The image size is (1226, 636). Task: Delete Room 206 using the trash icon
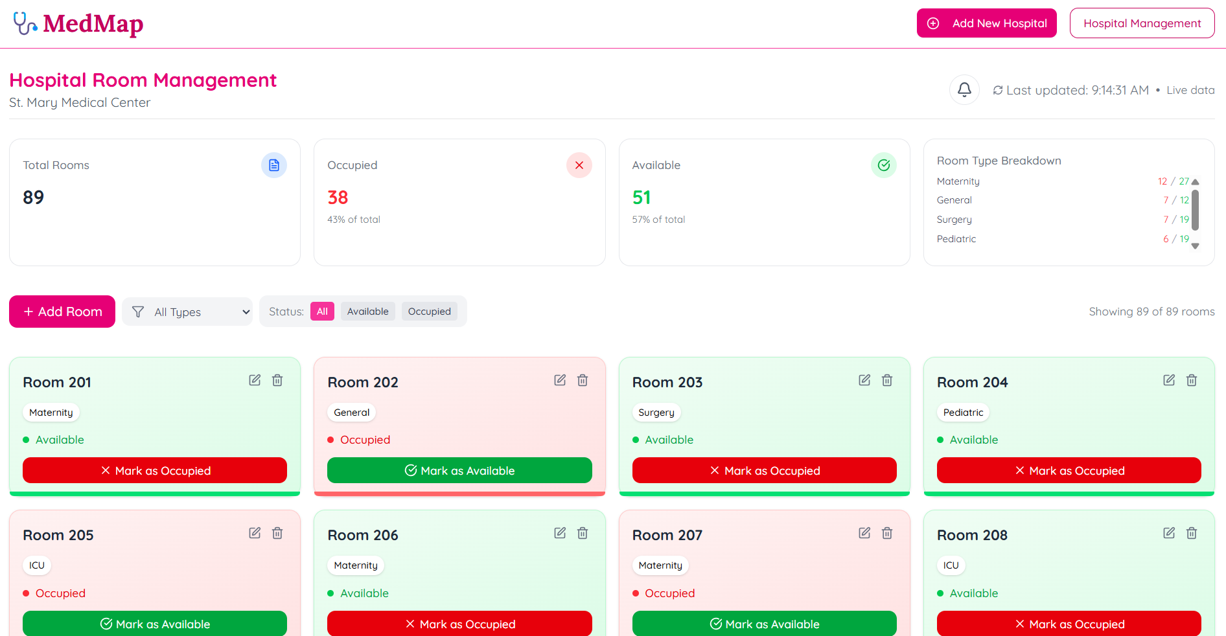(x=583, y=533)
